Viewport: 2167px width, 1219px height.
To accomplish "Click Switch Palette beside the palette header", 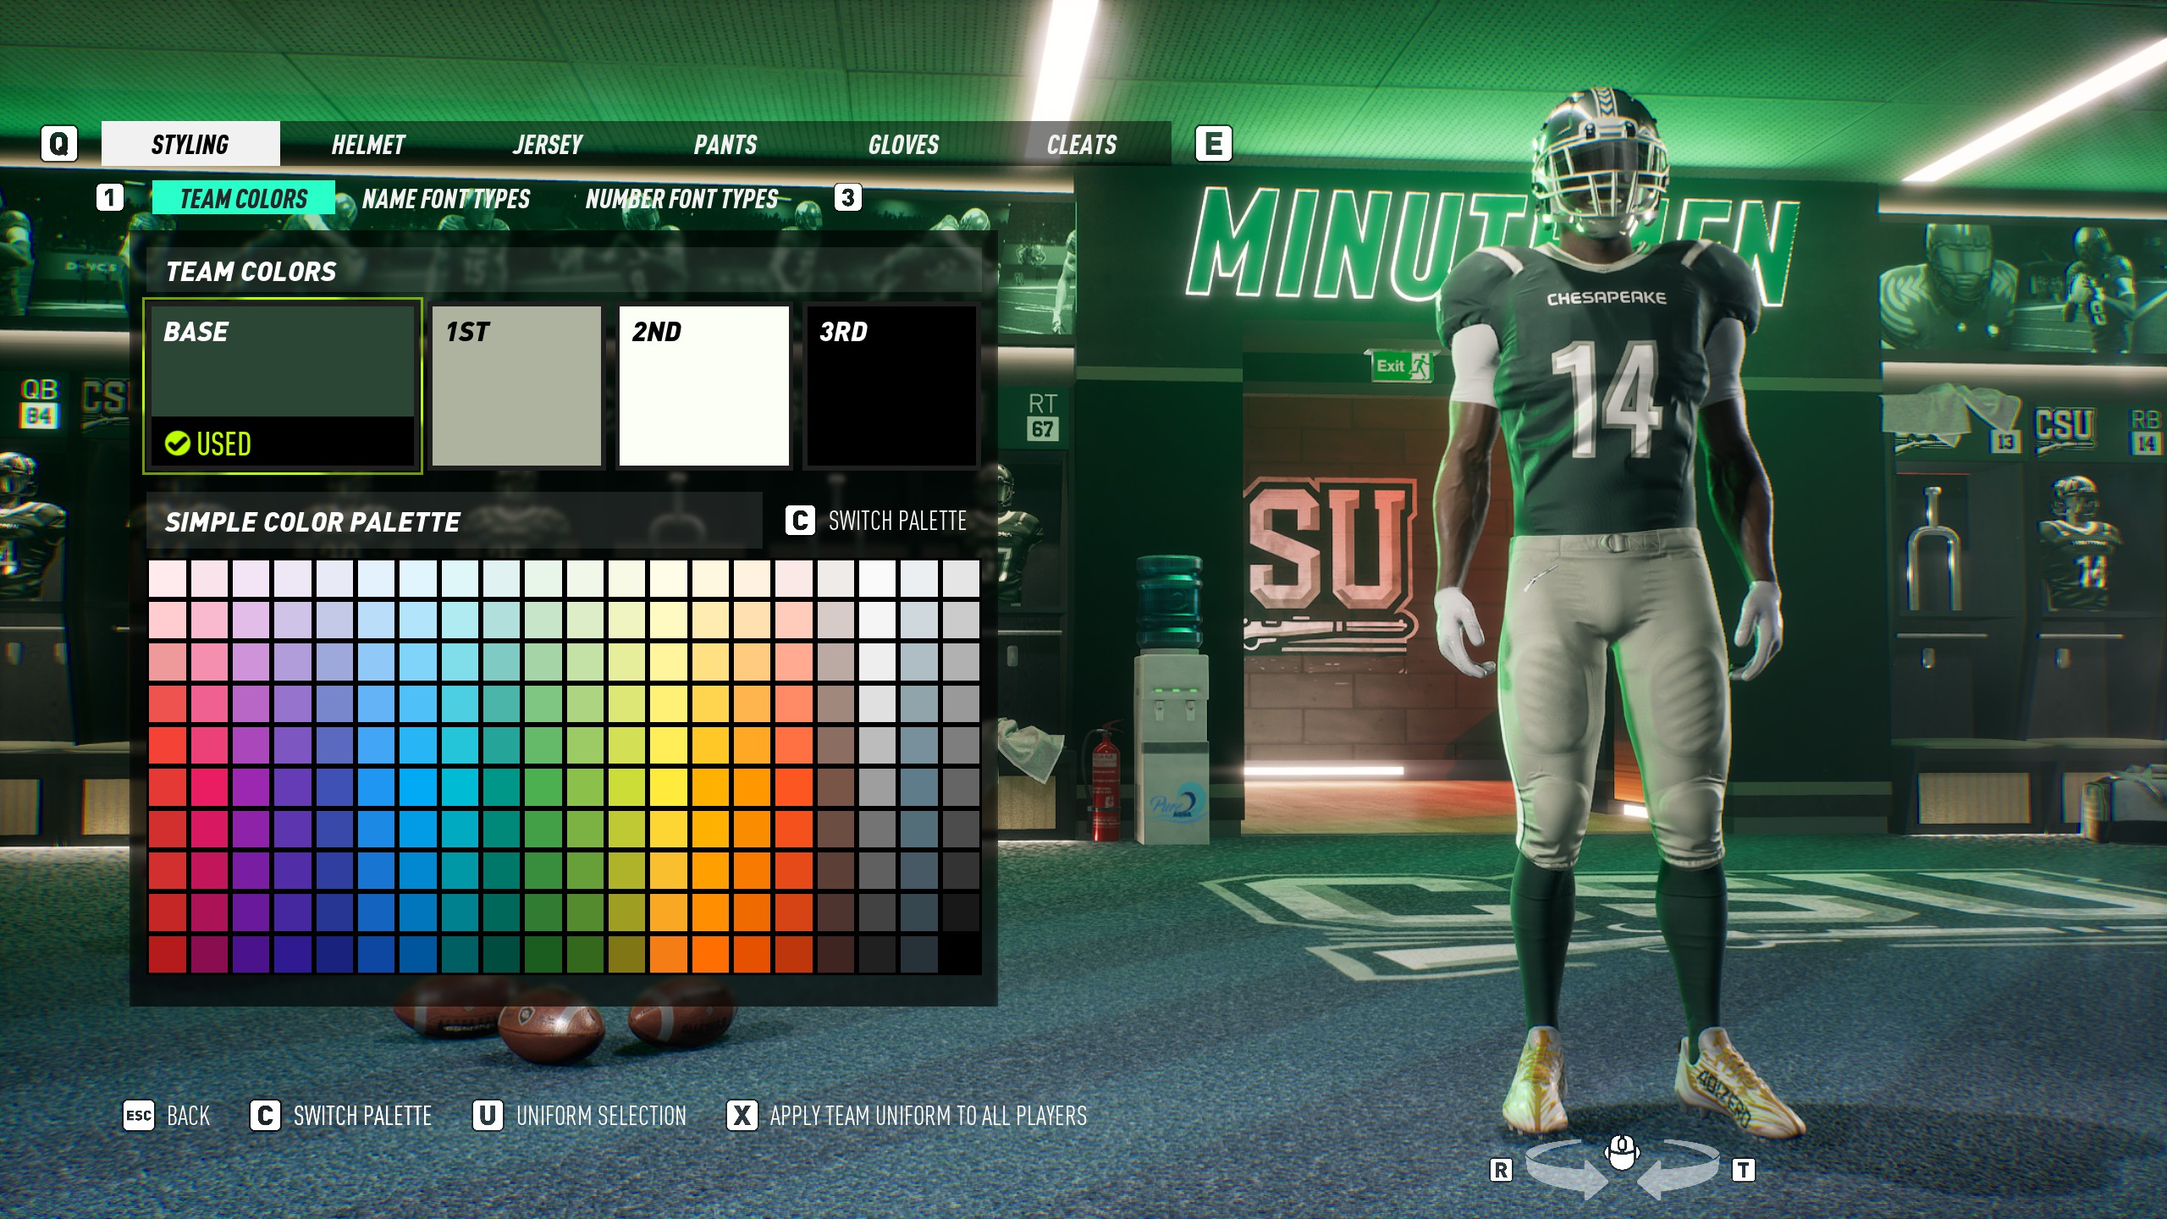I will click(897, 521).
